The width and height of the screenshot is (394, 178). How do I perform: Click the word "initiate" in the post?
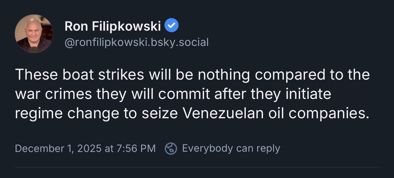click(x=308, y=94)
